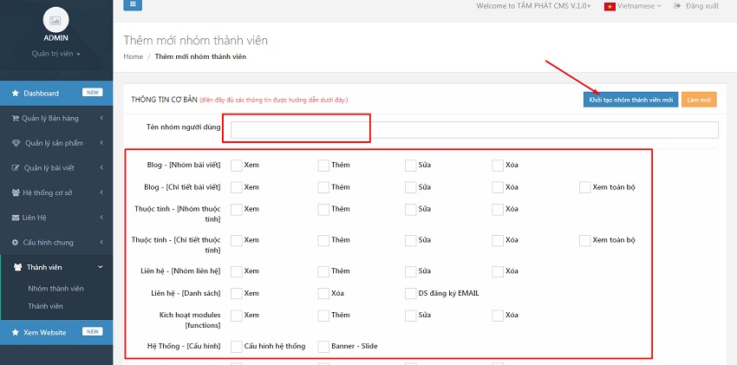Viewport: 737px width, 365px height.
Task: Toggle the Banner - Slide checkbox
Action: pyautogui.click(x=323, y=347)
